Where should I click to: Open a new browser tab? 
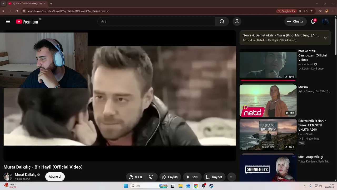tap(51, 3)
